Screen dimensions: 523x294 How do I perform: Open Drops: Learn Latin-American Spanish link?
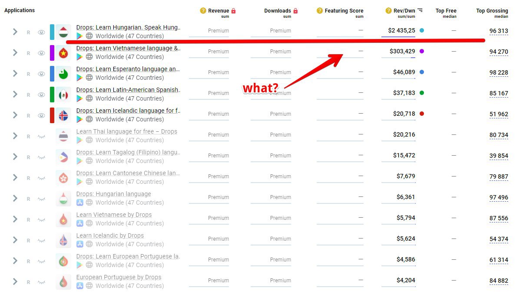128,90
